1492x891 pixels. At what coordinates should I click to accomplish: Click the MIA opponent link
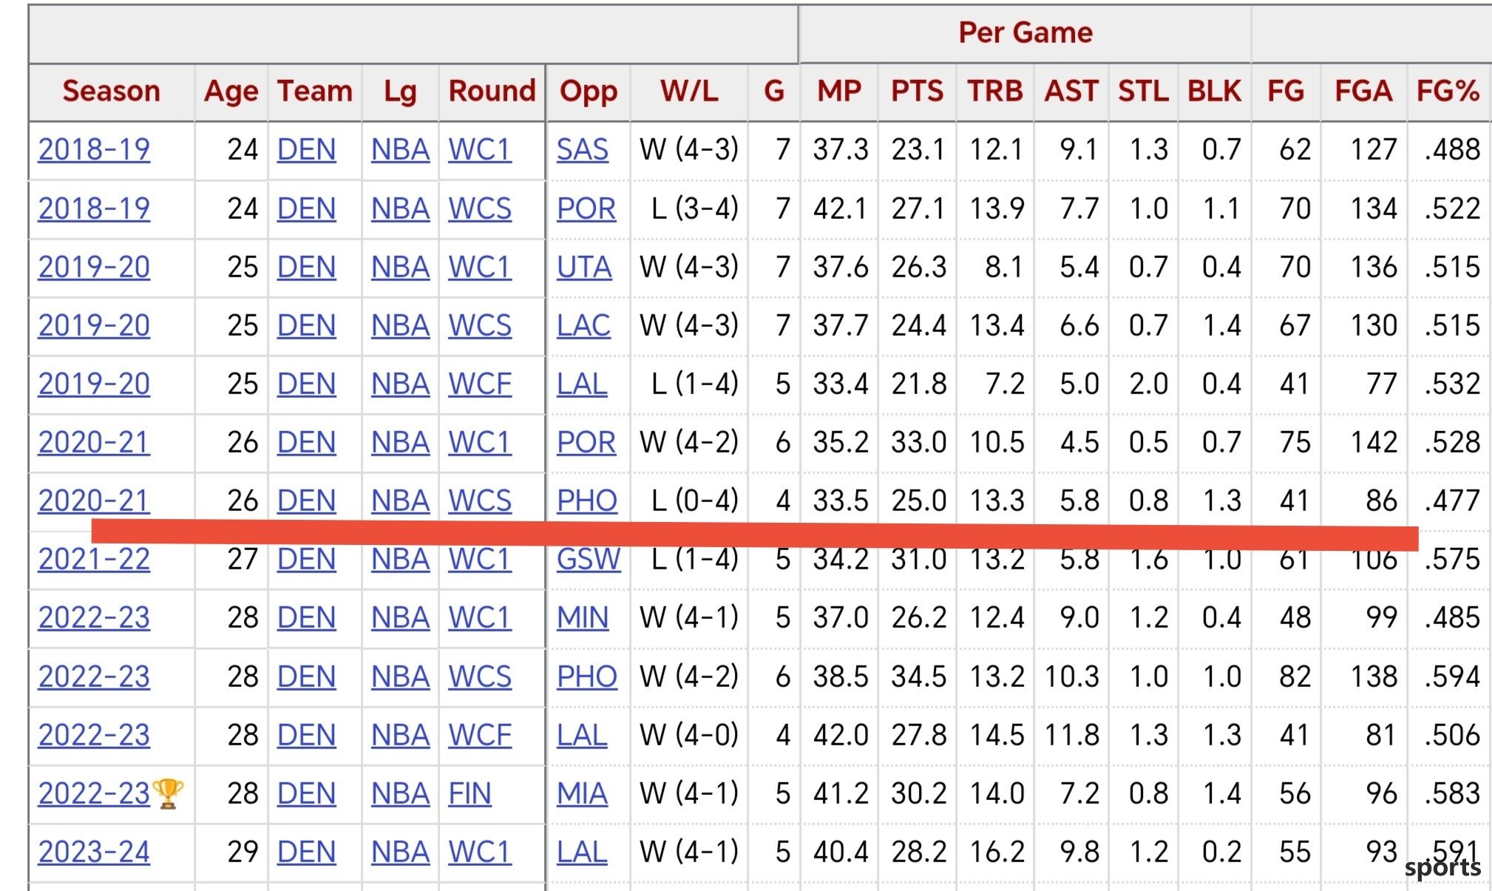click(x=582, y=793)
